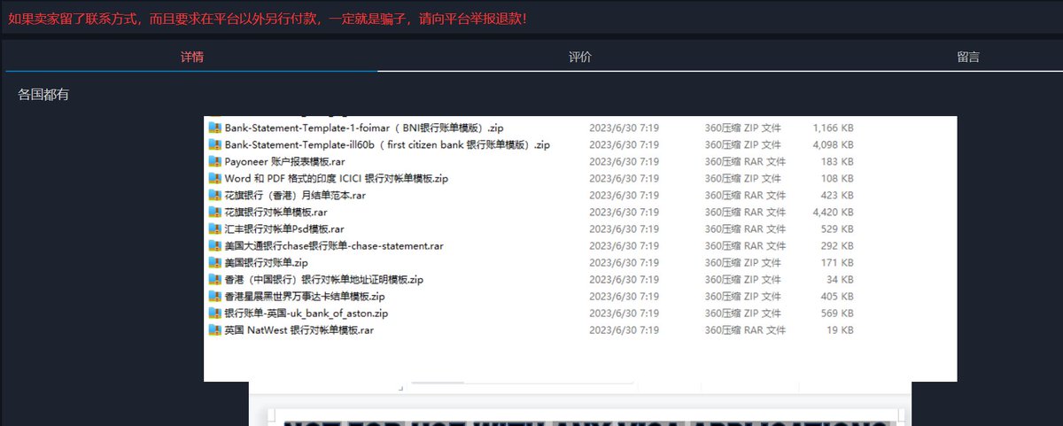Click archive icon beside chase-statement.rar
Image resolution: width=1063 pixels, height=426 pixels.
[213, 245]
